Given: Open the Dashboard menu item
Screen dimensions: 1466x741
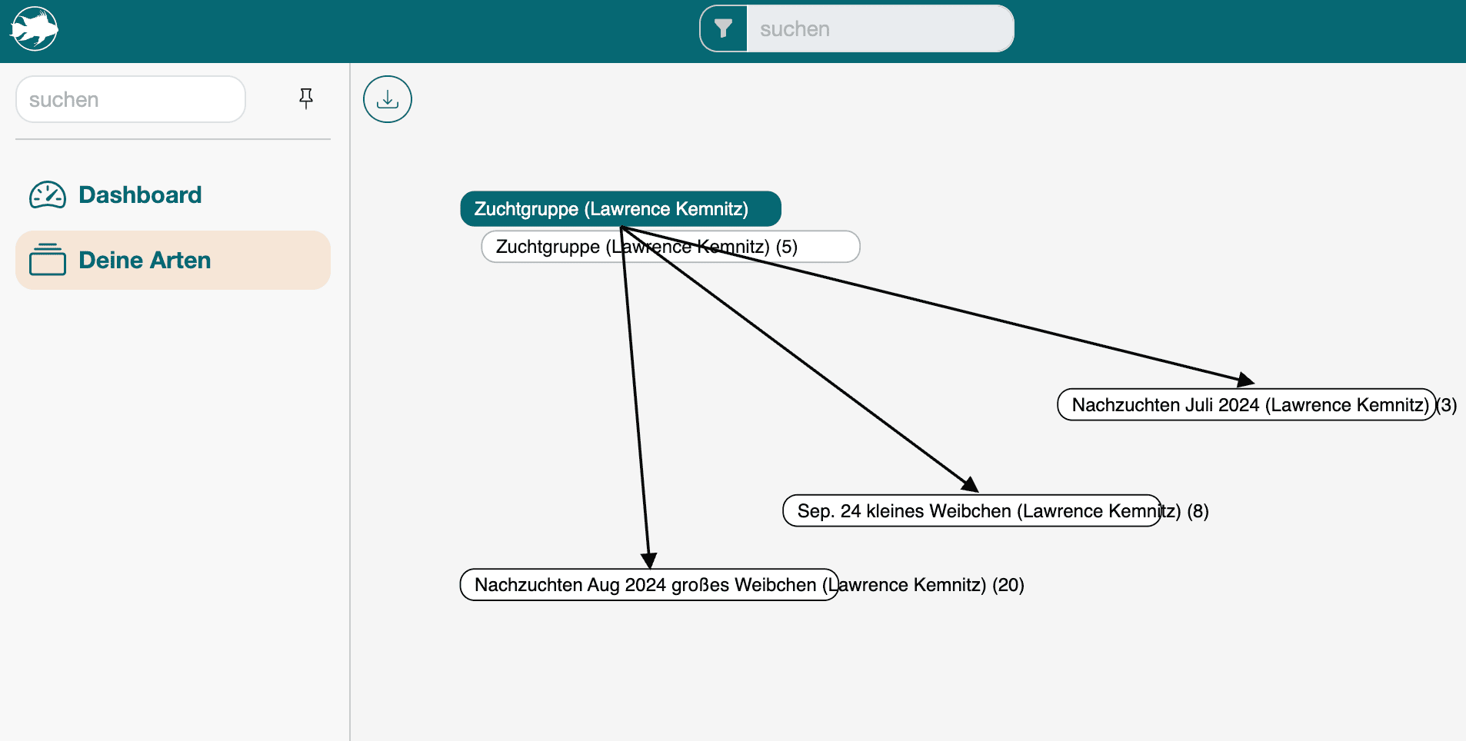Looking at the screenshot, I should coord(140,195).
